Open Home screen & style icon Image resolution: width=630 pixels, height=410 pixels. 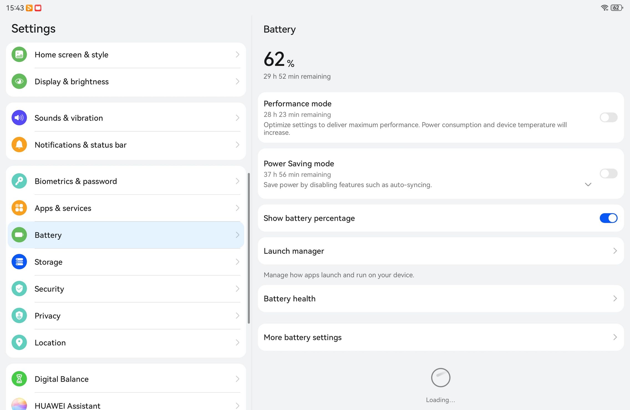coord(19,55)
